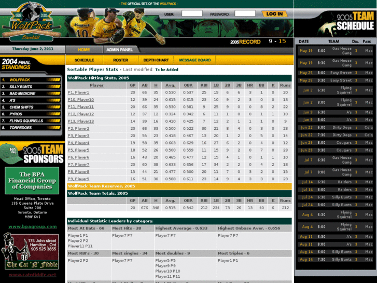Click the Aug 14 7:30 Silly Bunts game

click(x=336, y=260)
